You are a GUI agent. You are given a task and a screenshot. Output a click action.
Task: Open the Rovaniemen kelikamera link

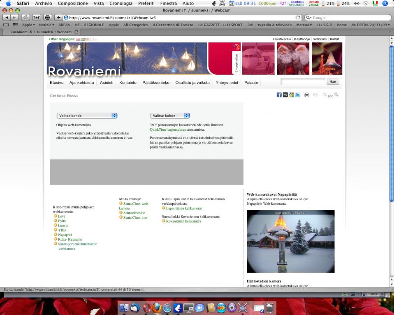(x=183, y=221)
